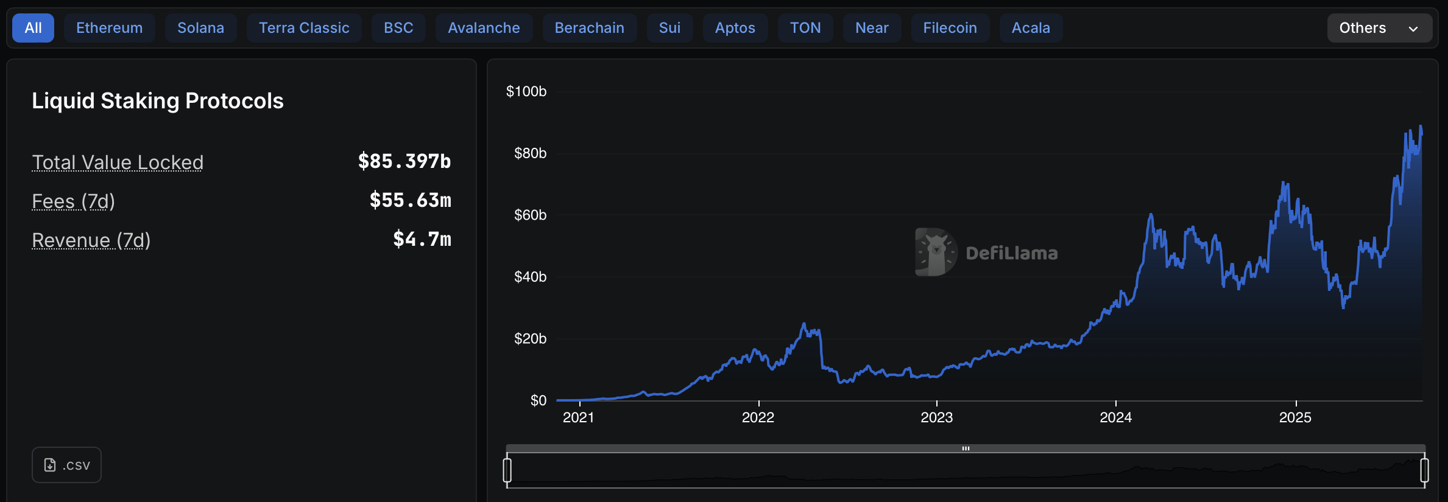Image resolution: width=1448 pixels, height=502 pixels.
Task: Select the Aptos chain filter
Action: [735, 27]
